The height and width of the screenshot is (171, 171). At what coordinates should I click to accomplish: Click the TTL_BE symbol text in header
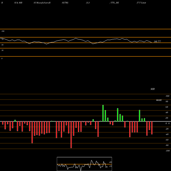[115, 3]
